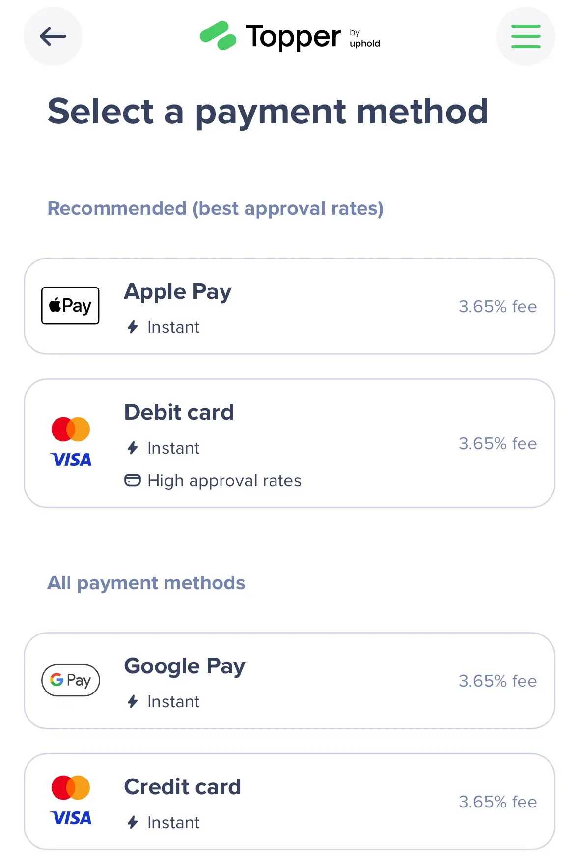Click the lightning icon under Apple Pay
The image size is (579, 865).
(133, 327)
